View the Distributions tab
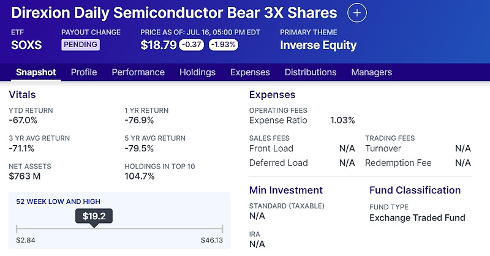This screenshot has width=490, height=256. pyautogui.click(x=311, y=72)
